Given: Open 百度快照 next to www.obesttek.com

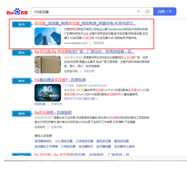Looking at the screenshot, I should 99,43.
